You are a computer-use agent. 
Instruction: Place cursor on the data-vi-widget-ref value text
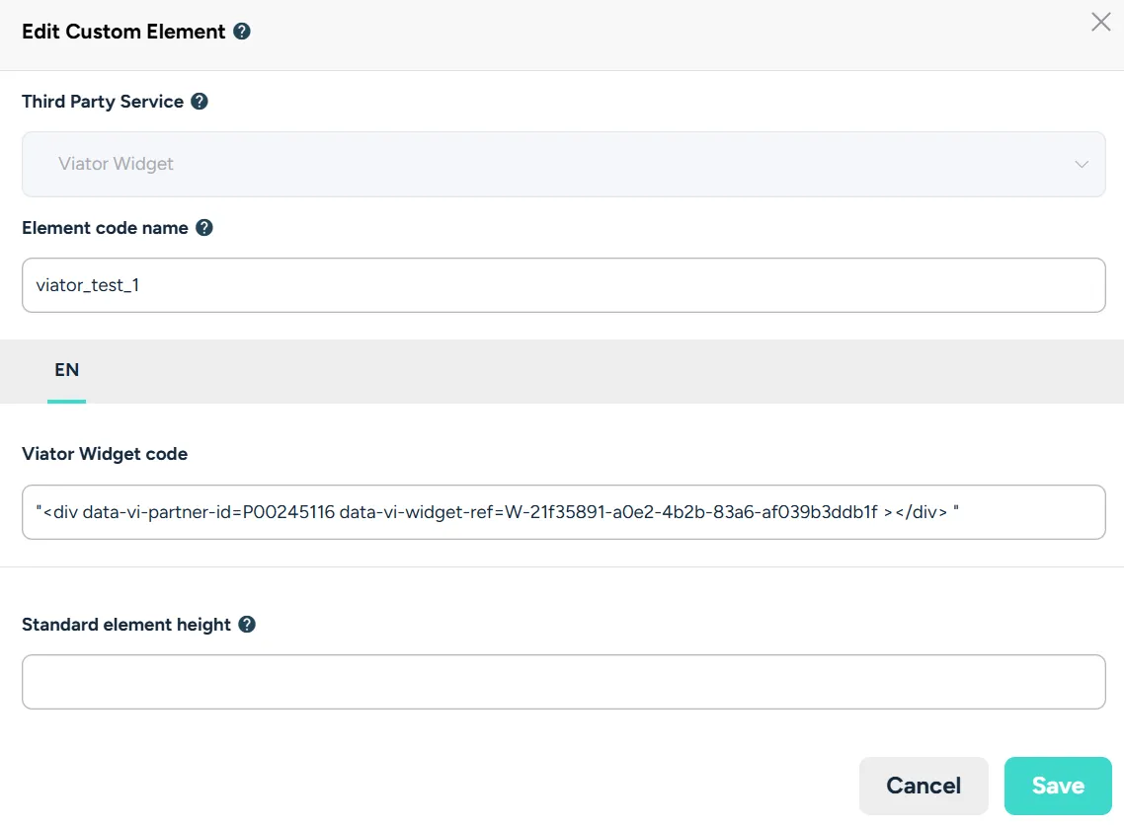691,512
